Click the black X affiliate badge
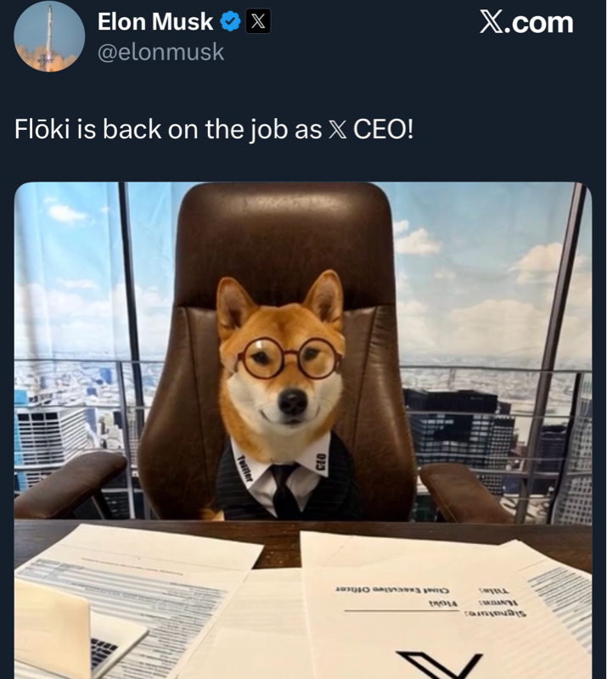Image resolution: width=607 pixels, height=679 pixels. (258, 21)
